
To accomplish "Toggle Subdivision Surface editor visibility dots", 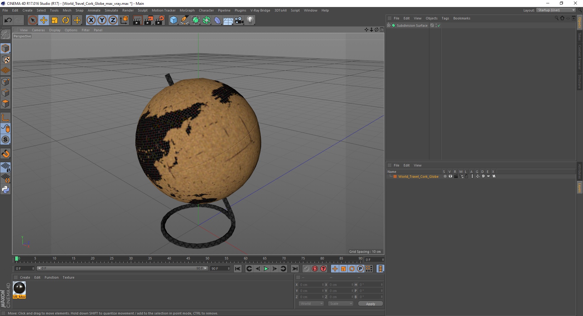I will (x=436, y=26).
